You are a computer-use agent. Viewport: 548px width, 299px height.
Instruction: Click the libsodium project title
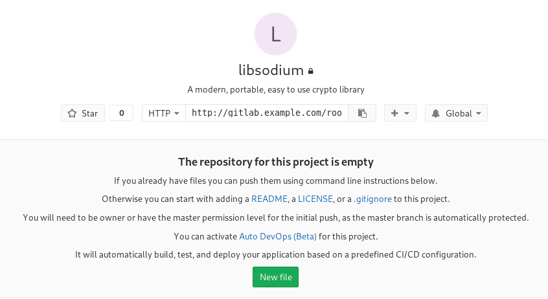[x=271, y=70]
